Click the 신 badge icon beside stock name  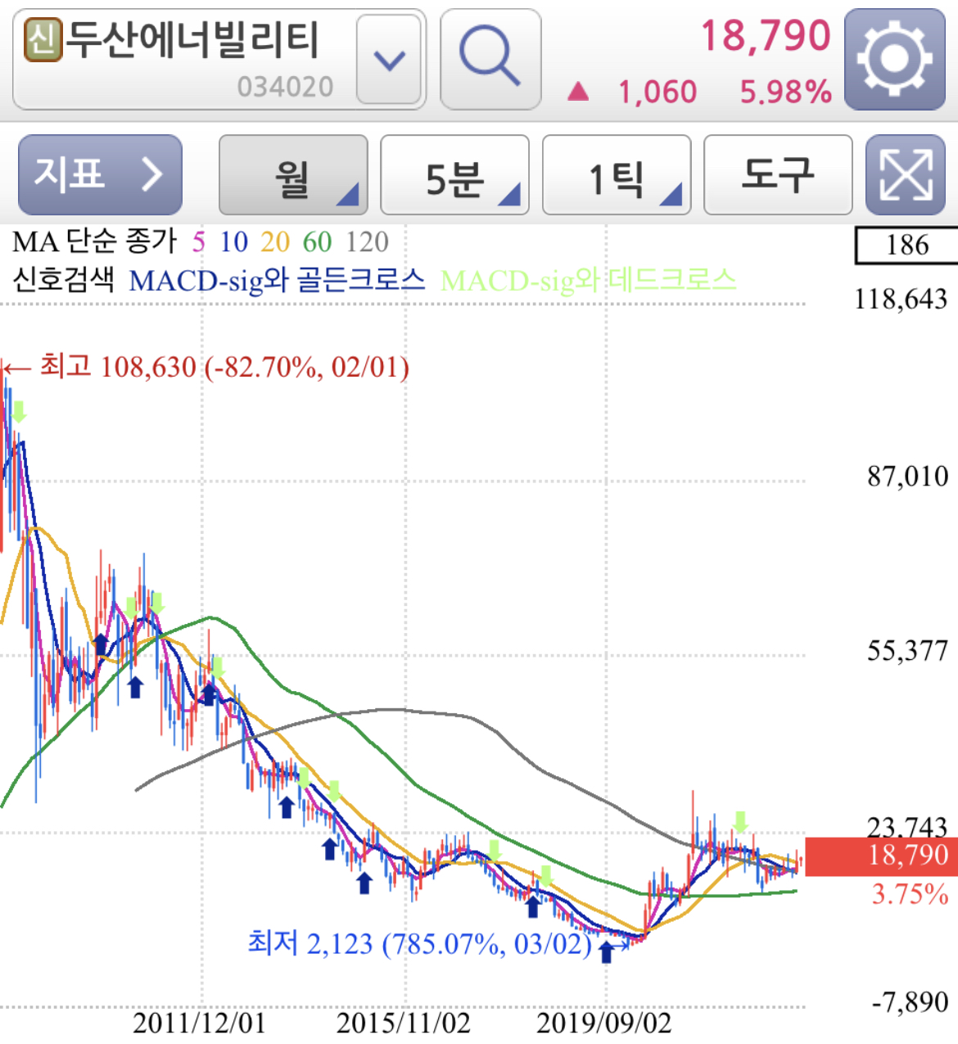pyautogui.click(x=43, y=40)
